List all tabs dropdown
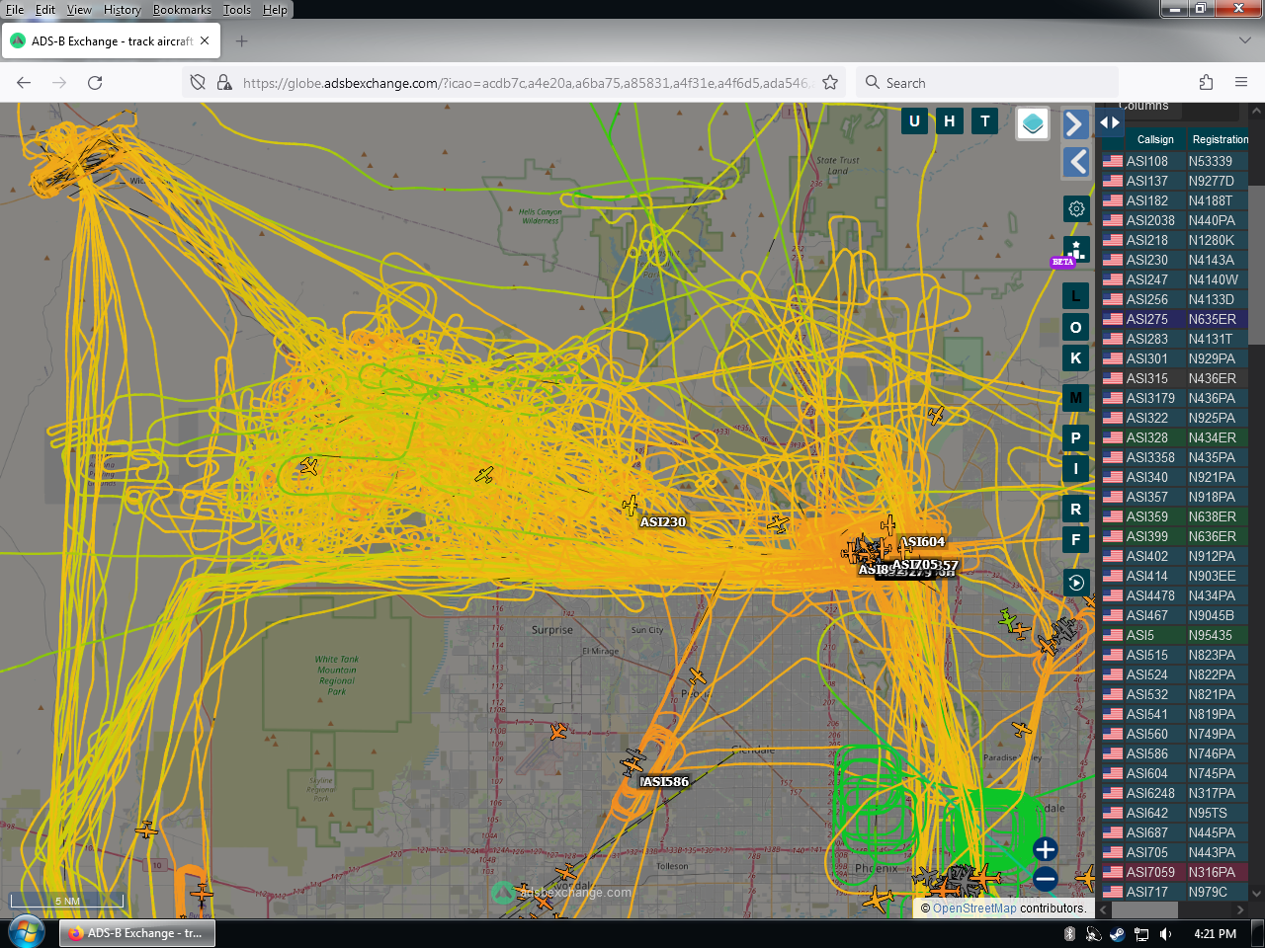The width and height of the screenshot is (1265, 948). coord(1244,40)
